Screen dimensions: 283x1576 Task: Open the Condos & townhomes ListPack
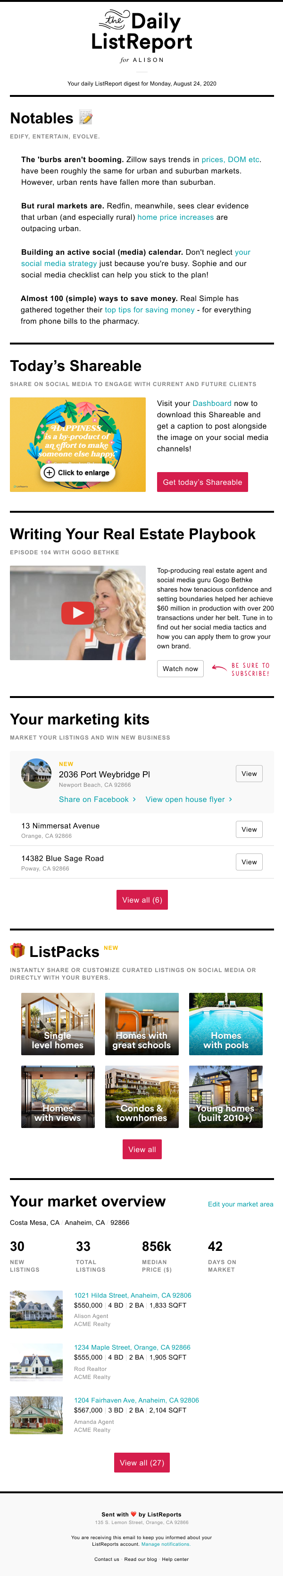tap(141, 1096)
